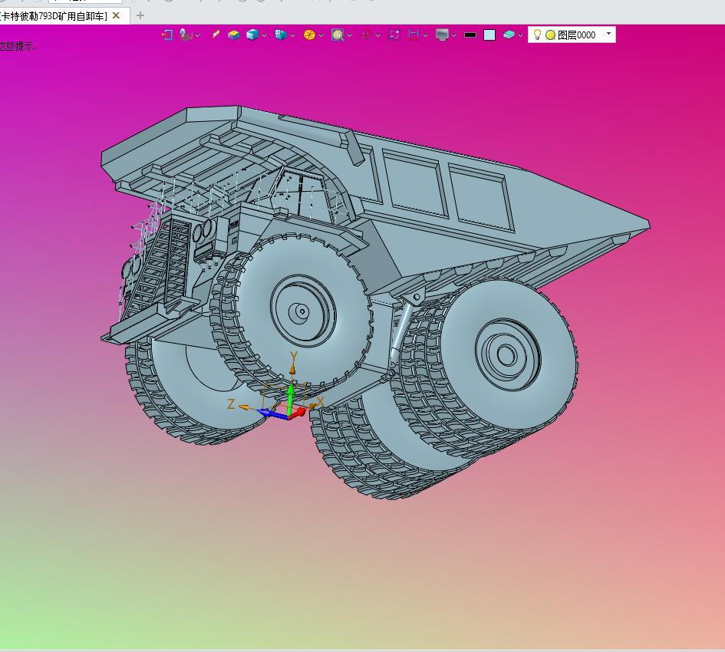Click the teal layer plane icon
Screen dimensions: 725x652
pyautogui.click(x=509, y=35)
